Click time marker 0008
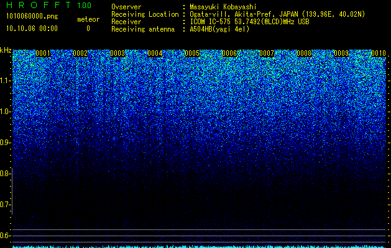 (304, 53)
